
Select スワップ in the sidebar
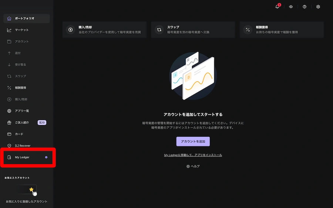point(20,76)
